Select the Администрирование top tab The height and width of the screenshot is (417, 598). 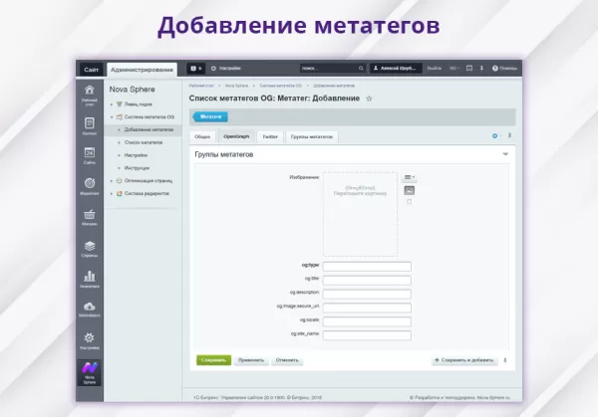tap(142, 70)
